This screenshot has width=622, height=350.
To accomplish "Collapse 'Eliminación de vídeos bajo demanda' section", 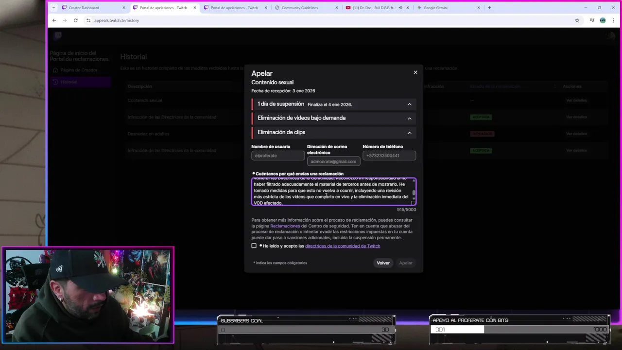I will 409,118.
